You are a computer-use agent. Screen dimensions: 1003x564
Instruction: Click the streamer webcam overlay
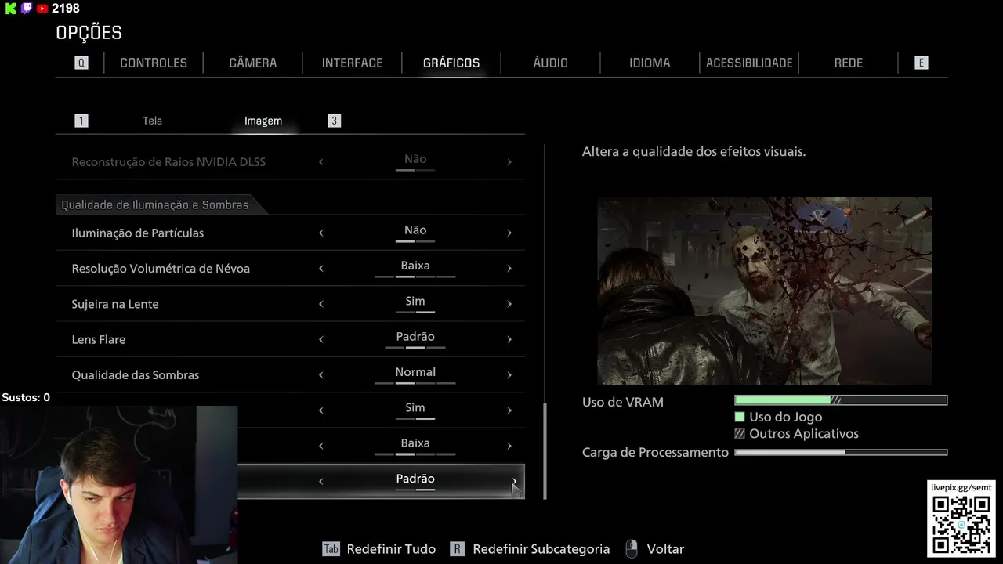pos(118,485)
